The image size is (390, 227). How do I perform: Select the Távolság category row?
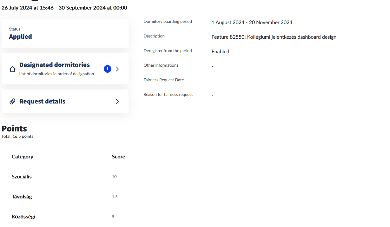point(22,197)
